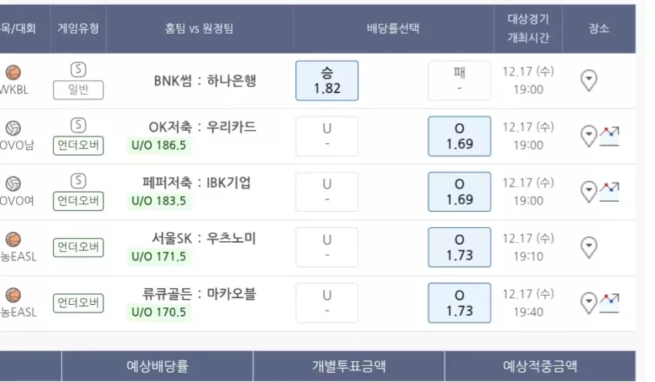This screenshot has height=382, width=655.
Task: Click the 배당률선택 column header
Action: click(x=393, y=28)
